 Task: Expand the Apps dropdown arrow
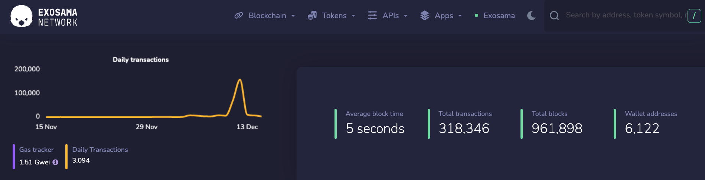tap(460, 16)
